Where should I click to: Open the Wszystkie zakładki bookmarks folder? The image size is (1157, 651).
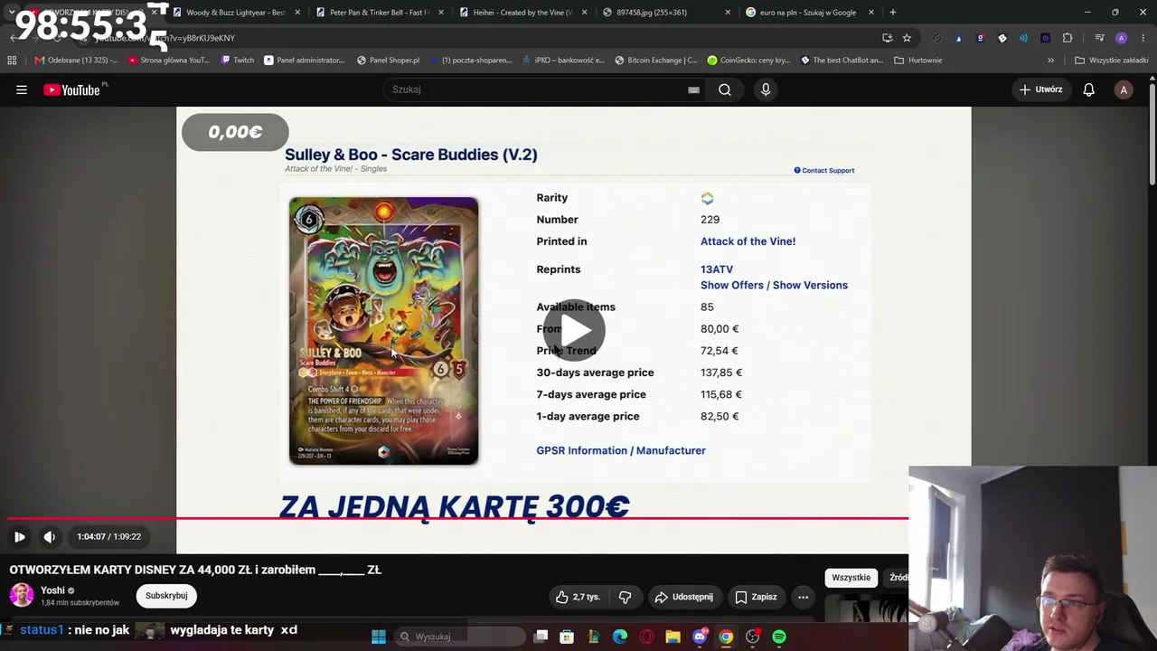click(x=1112, y=61)
